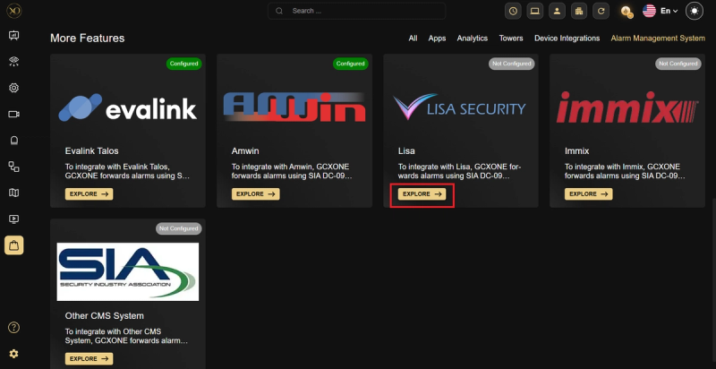Click EXPLORE on the Amwin card
The width and height of the screenshot is (716, 369).
pyautogui.click(x=256, y=194)
